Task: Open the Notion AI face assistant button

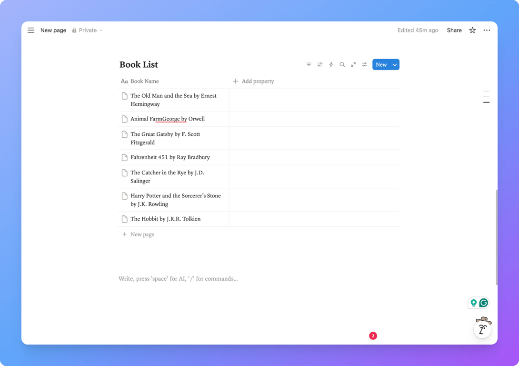Action: (483, 328)
